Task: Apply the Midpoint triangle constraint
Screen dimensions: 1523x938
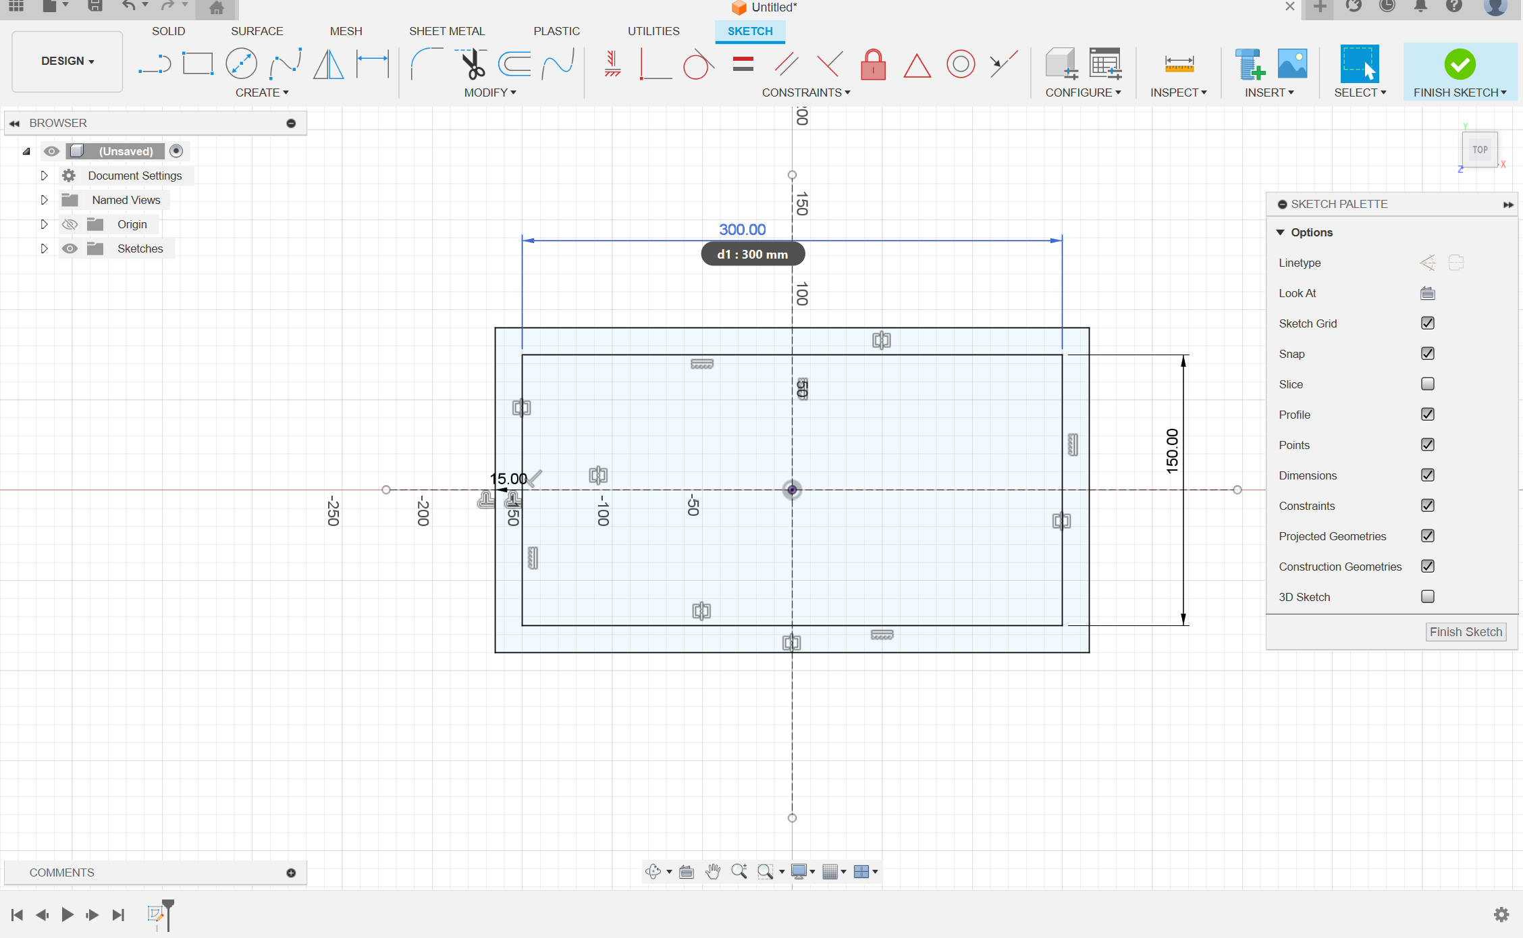Action: [x=917, y=66]
